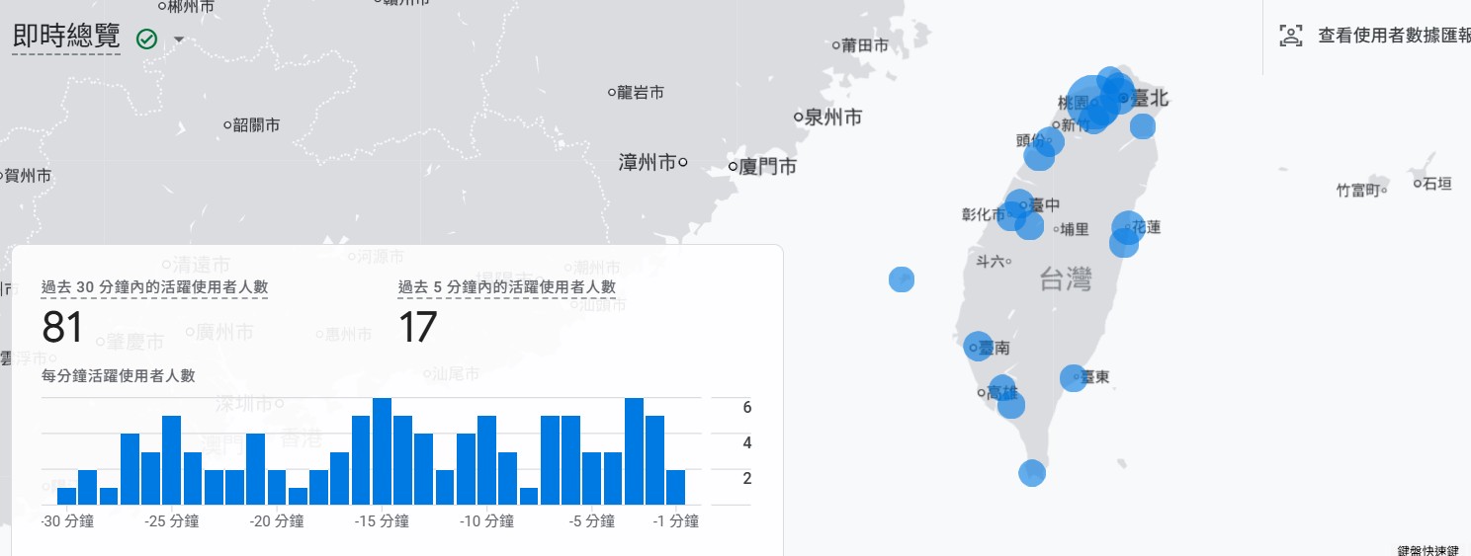Click the user snapshot icon at top right
This screenshot has width=1471, height=556.
(1291, 37)
